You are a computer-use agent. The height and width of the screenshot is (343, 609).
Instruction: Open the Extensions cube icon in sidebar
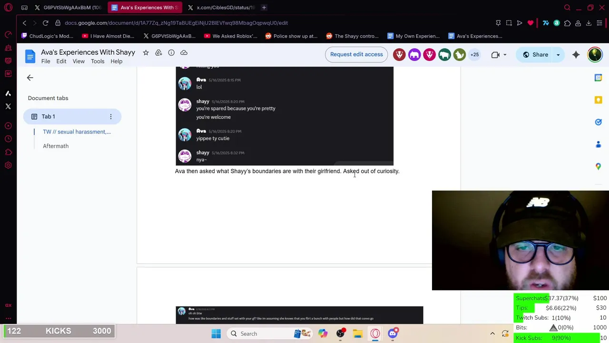pos(8,152)
